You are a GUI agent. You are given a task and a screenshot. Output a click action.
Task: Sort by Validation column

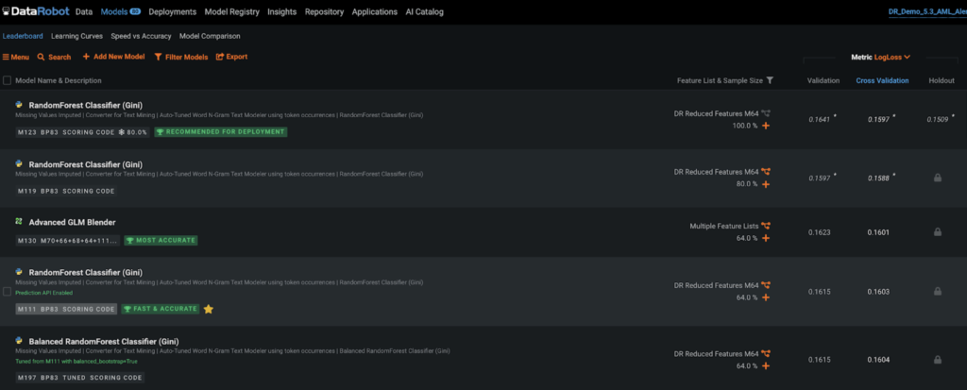point(823,81)
